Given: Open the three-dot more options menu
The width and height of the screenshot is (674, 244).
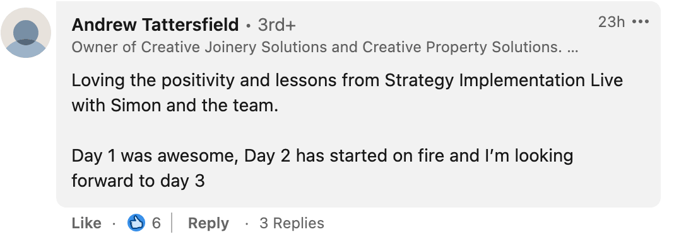Looking at the screenshot, I should click(x=641, y=22).
